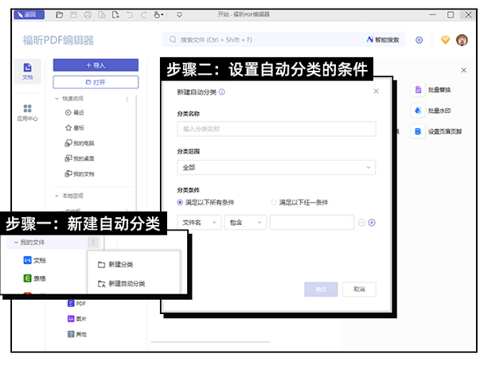Select the 文档 sidebar icon
The height and width of the screenshot is (365, 480).
tap(27, 72)
